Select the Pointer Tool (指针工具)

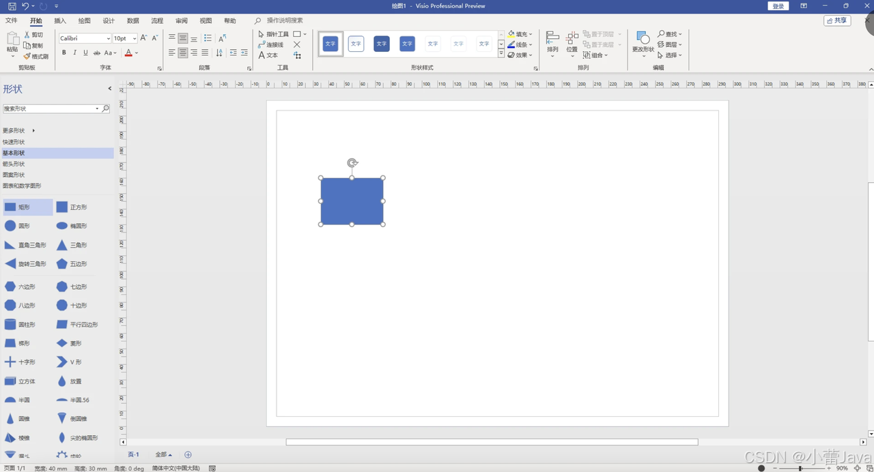pos(274,34)
